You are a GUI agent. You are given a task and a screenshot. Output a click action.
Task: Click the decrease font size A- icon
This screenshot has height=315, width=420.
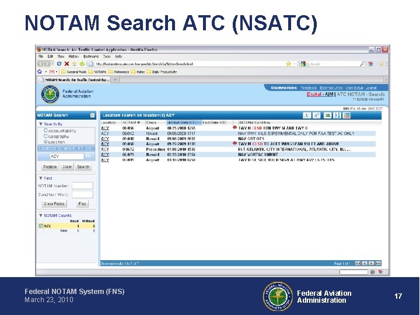[x=307, y=116]
